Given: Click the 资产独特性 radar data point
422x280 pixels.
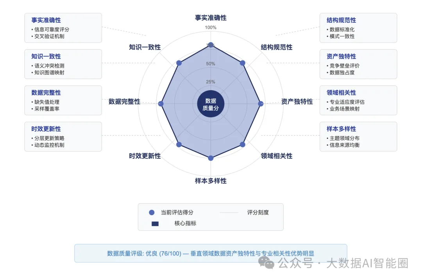Looking at the screenshot, I should pos(261,104).
